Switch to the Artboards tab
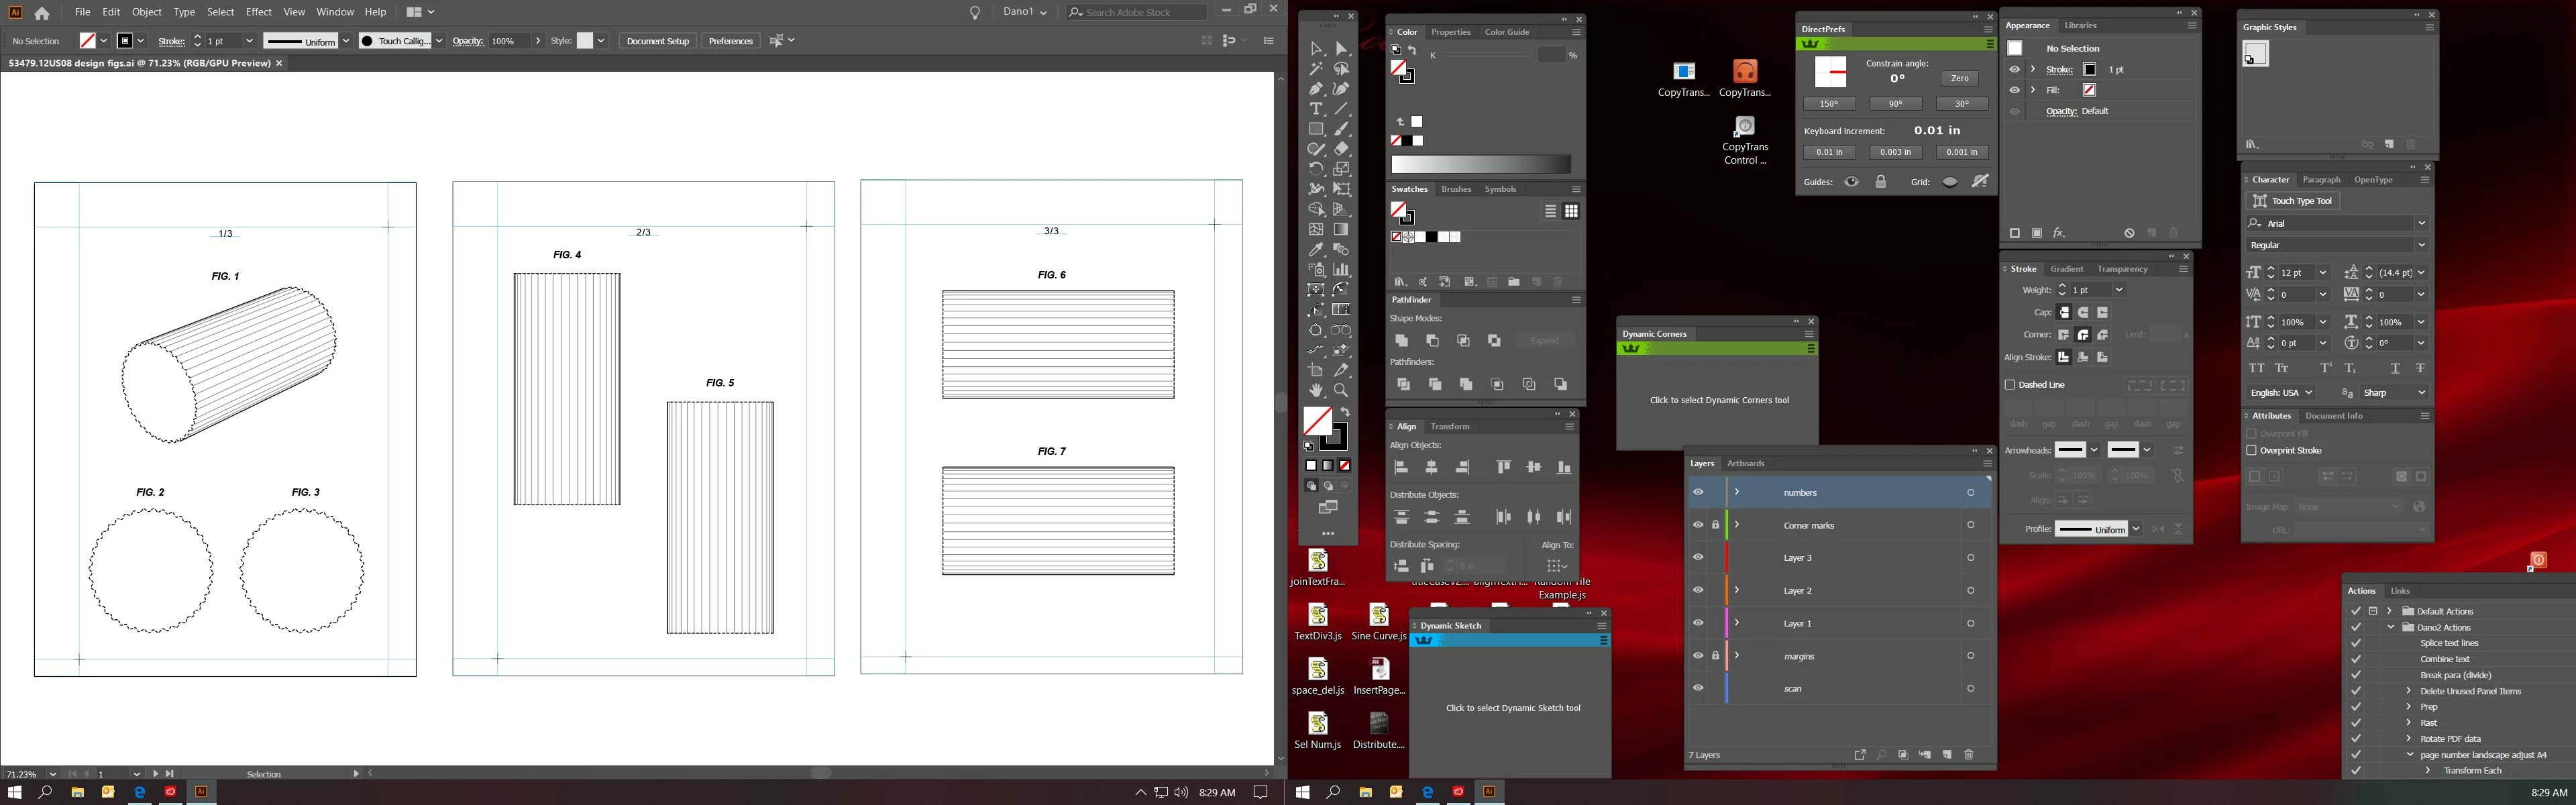 (x=1745, y=463)
